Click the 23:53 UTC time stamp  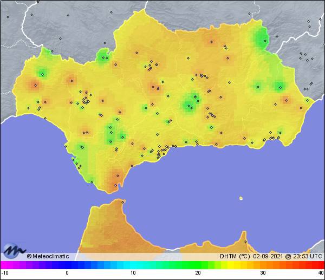(x=307, y=256)
